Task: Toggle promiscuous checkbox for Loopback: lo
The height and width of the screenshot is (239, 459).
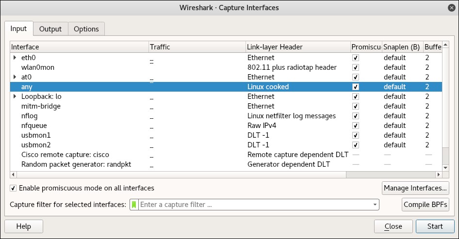Action: click(355, 96)
